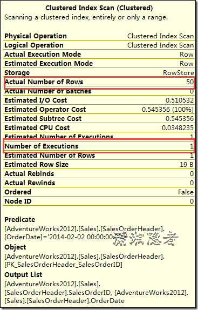Screen dimensions: 198x310
Task: Select the Estimated Operator Cost row
Action: click(99, 109)
